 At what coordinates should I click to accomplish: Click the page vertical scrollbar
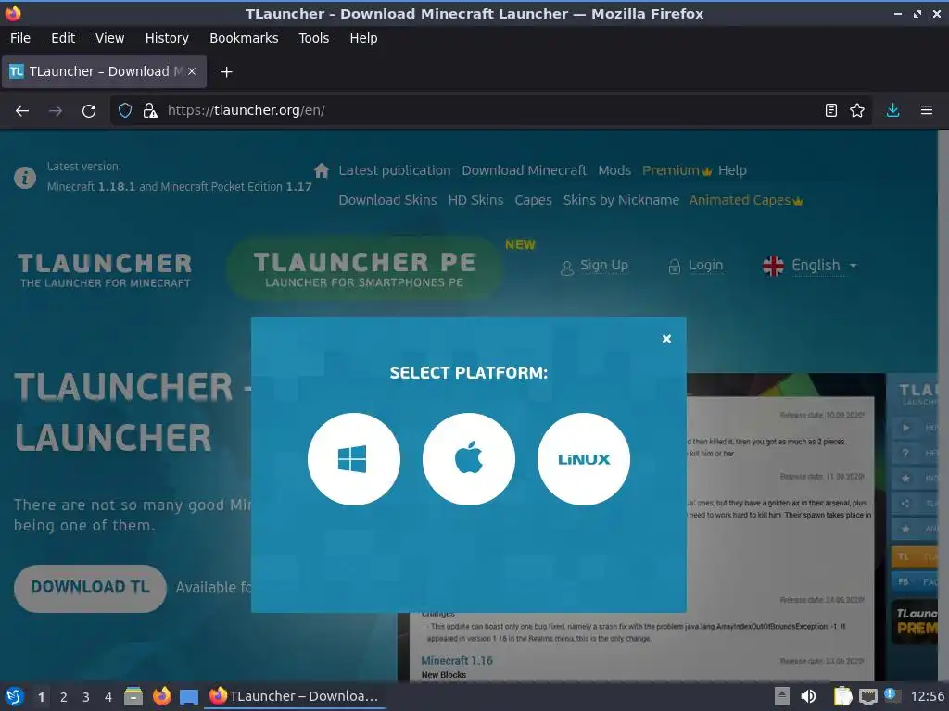943,405
